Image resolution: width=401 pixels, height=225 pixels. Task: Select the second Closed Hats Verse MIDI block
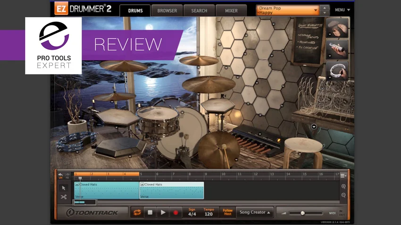tap(172, 190)
